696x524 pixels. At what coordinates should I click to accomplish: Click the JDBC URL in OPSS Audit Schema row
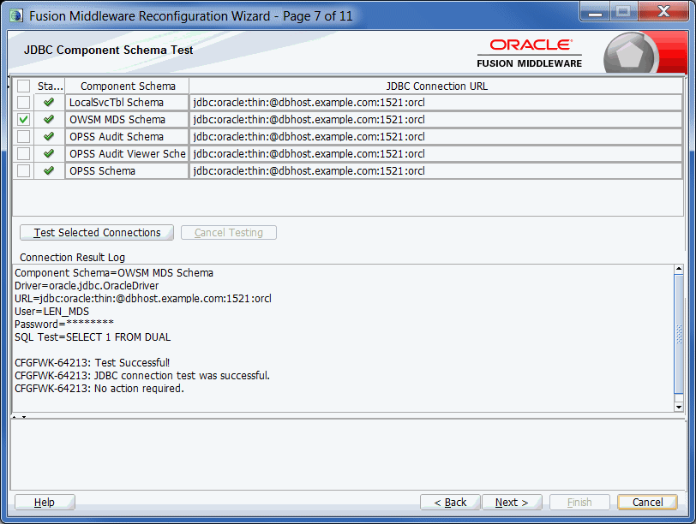point(436,136)
